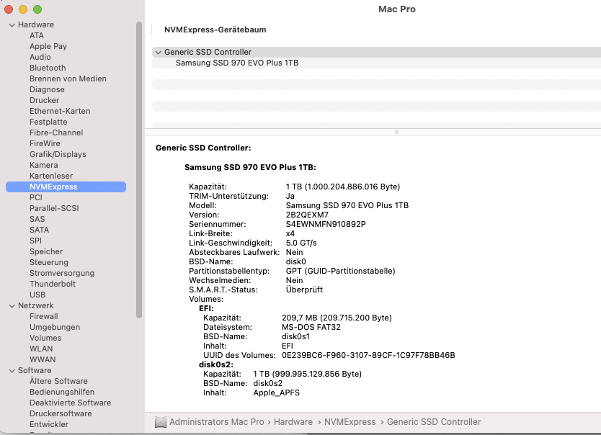Open the Speicher entry
Image resolution: width=601 pixels, height=435 pixels.
pyautogui.click(x=46, y=251)
